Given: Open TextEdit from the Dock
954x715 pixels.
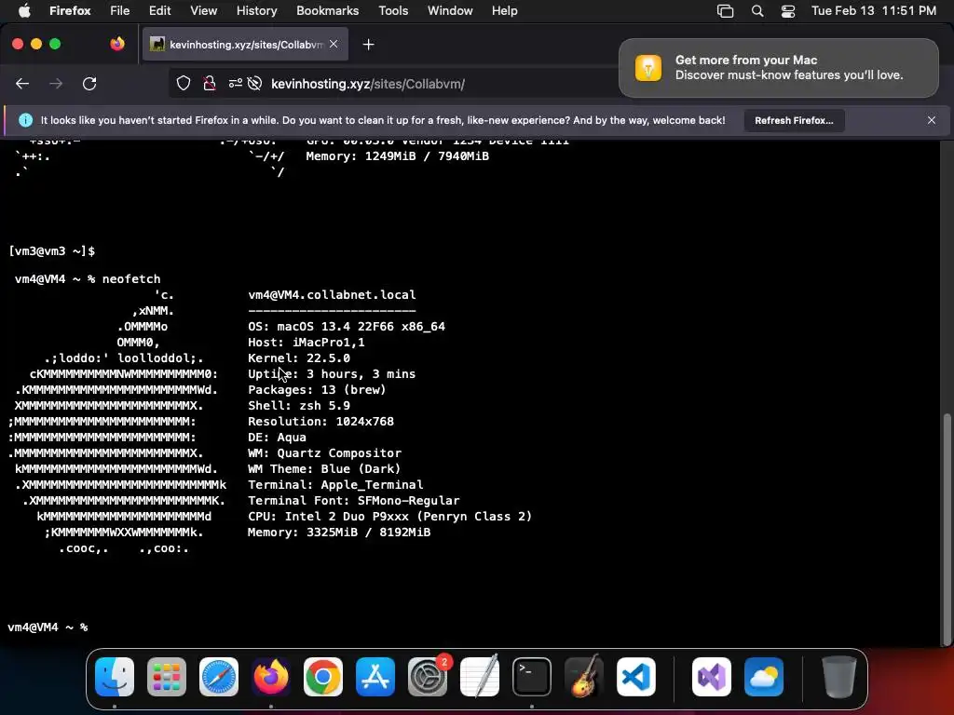Looking at the screenshot, I should click(480, 677).
